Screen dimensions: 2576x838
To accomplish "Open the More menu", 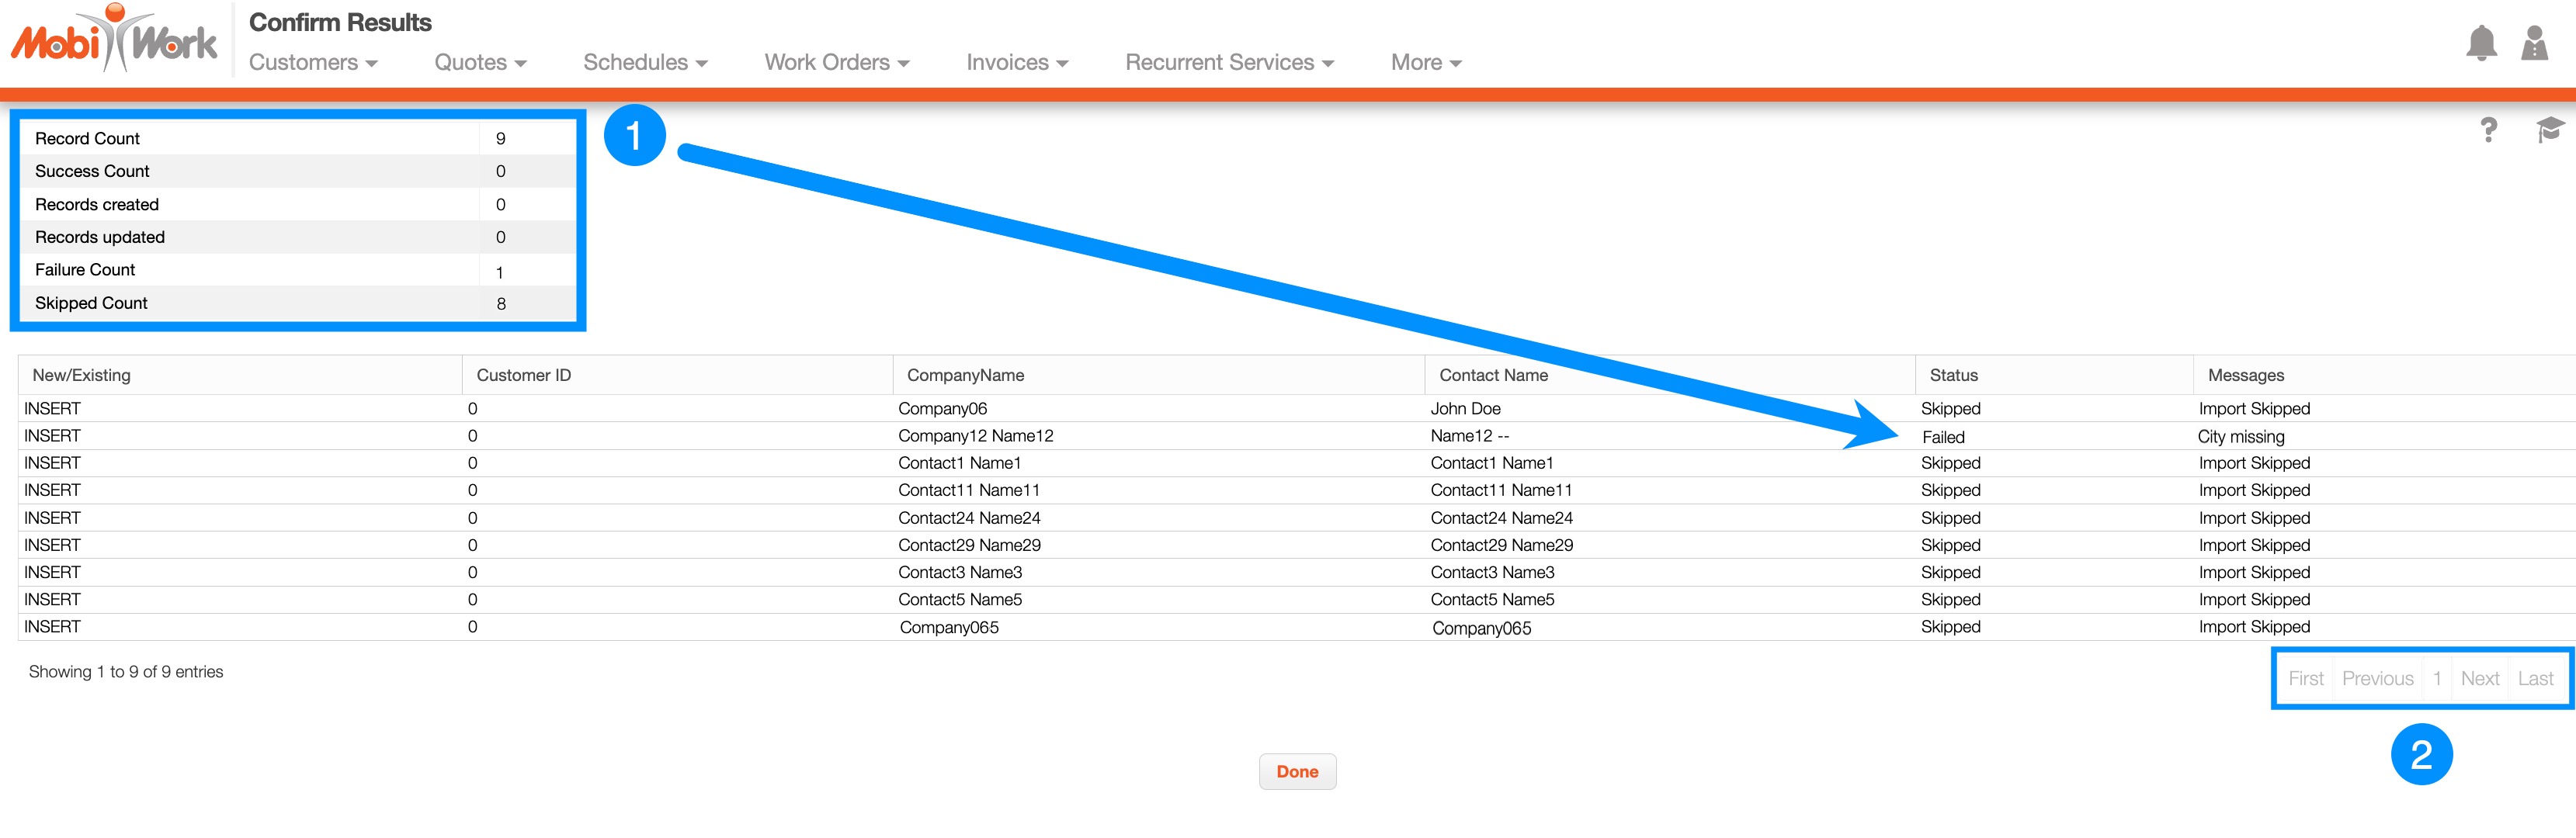I will coord(1426,62).
